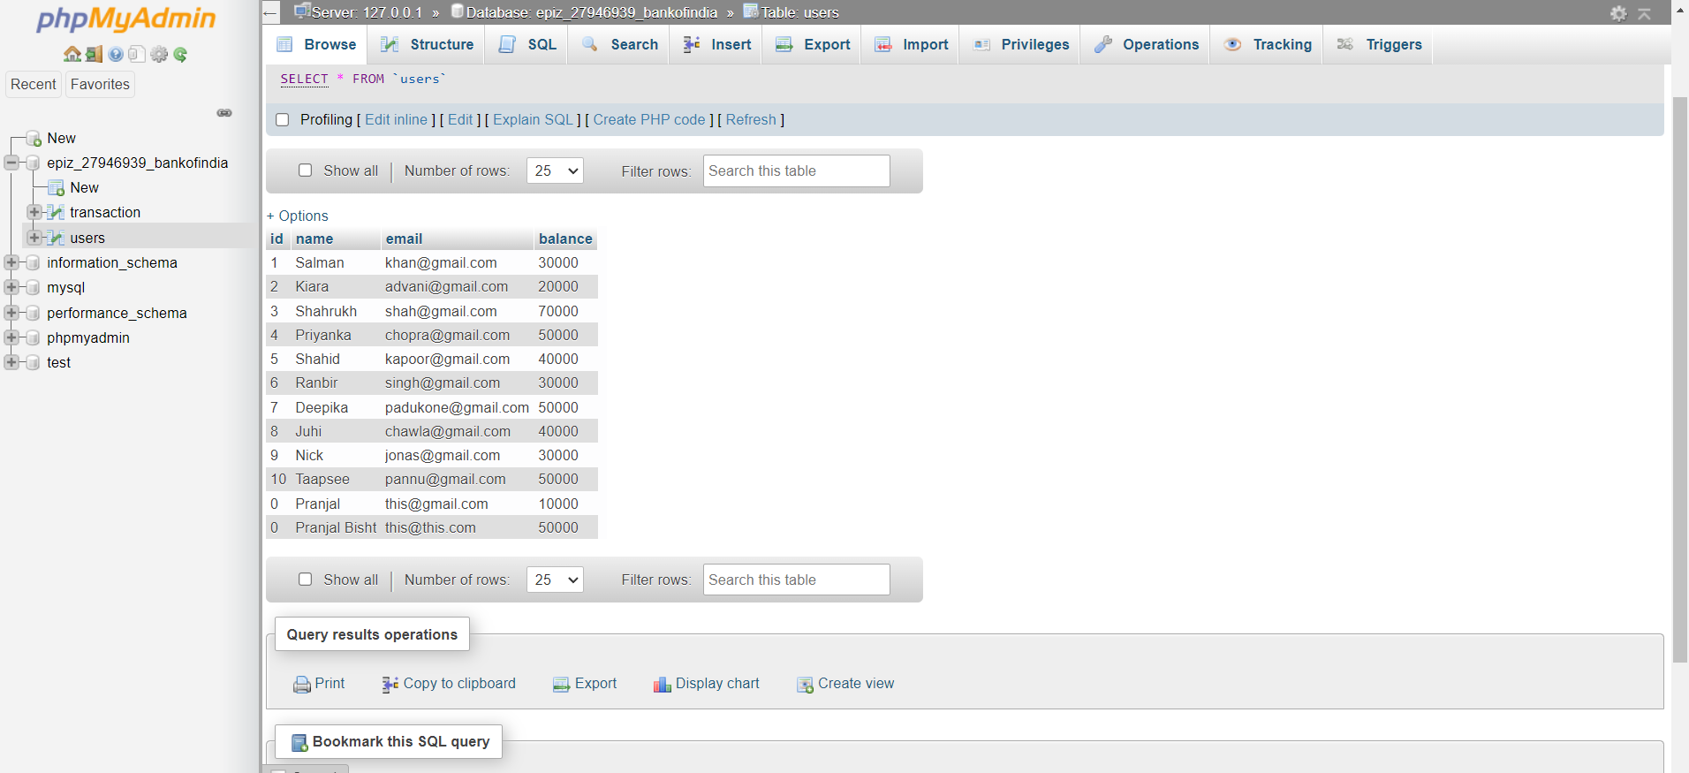Click the Edit inline link
The image size is (1689, 773).
396,120
